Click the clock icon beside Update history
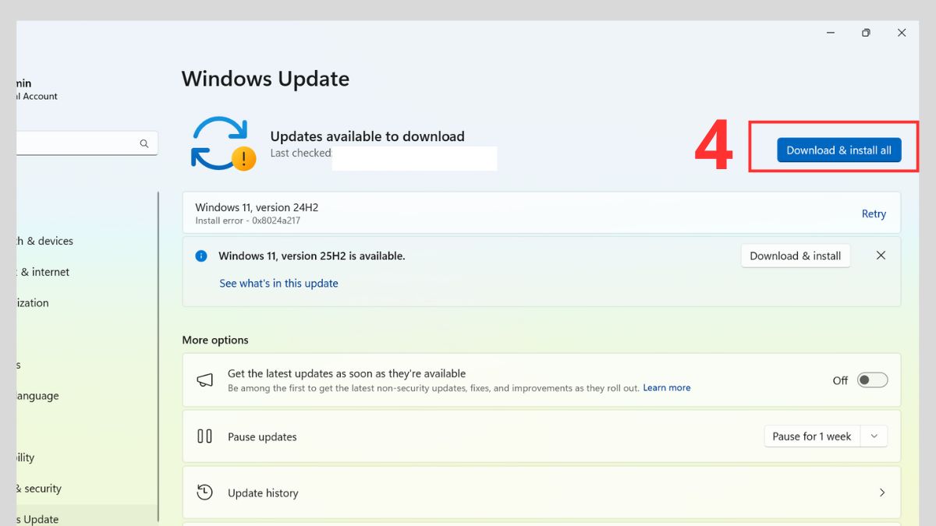The image size is (936, 526). (204, 492)
